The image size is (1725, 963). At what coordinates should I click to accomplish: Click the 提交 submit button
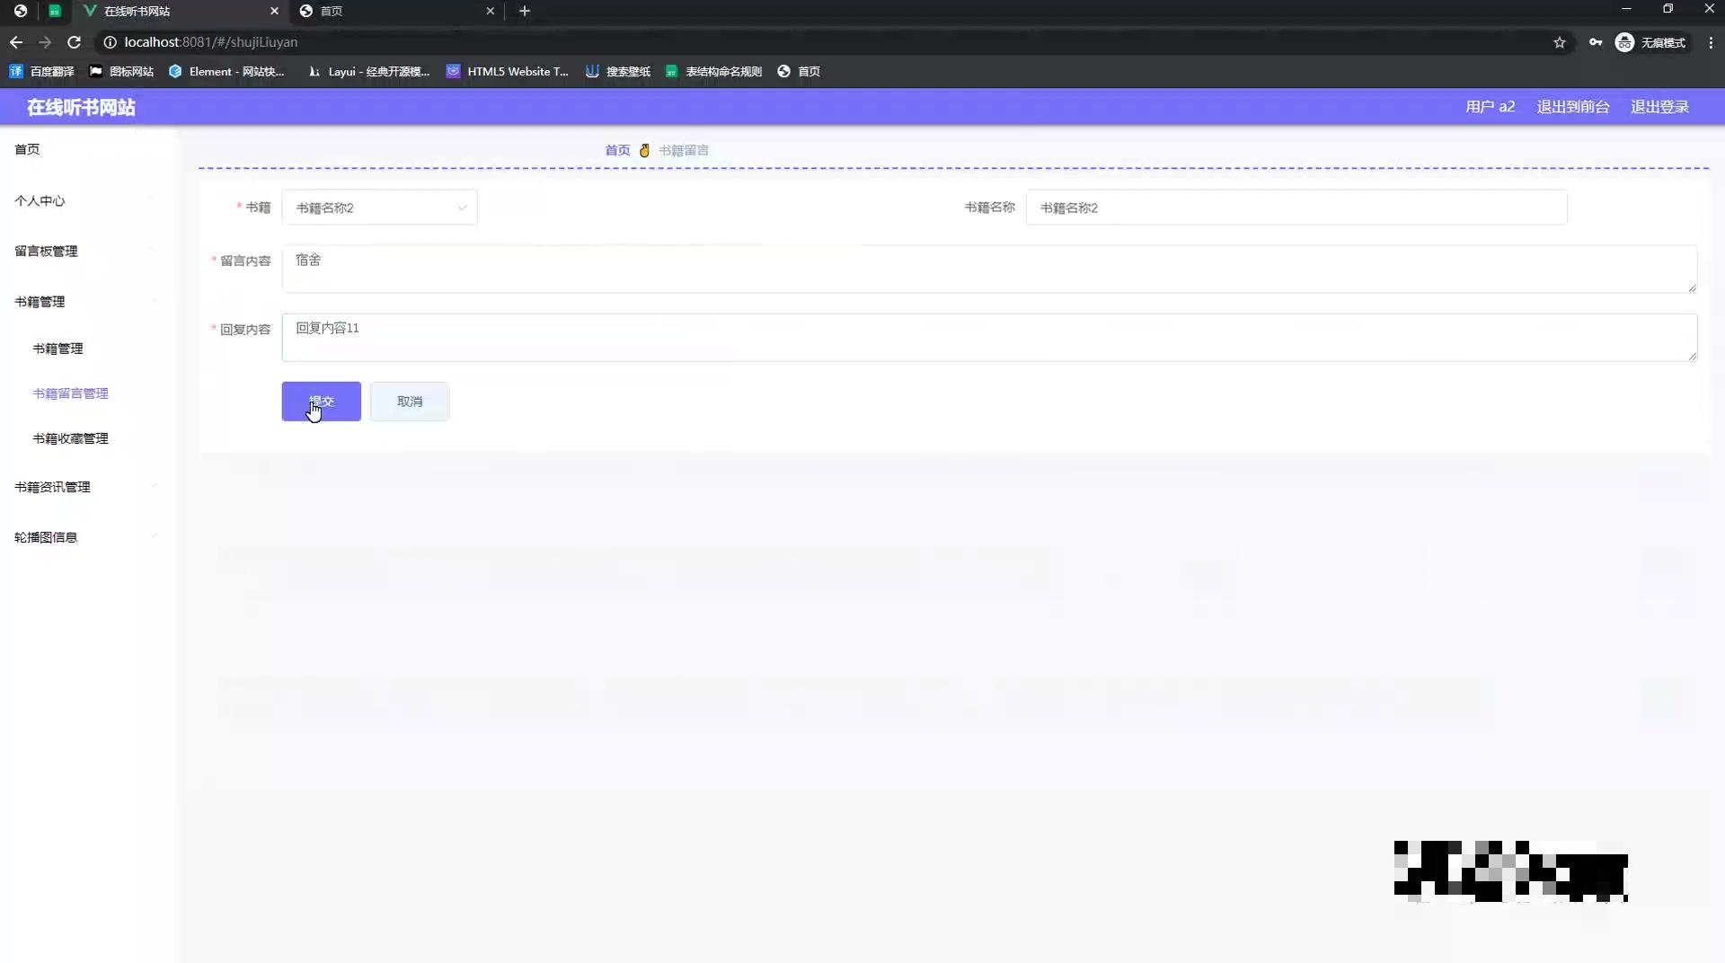[x=321, y=401]
